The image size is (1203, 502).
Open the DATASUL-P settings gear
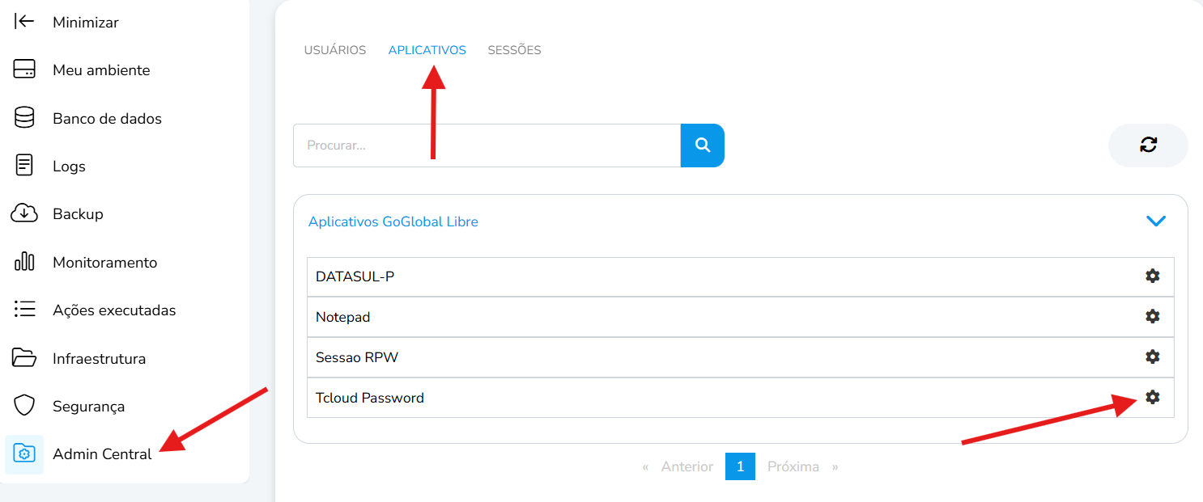(1152, 276)
